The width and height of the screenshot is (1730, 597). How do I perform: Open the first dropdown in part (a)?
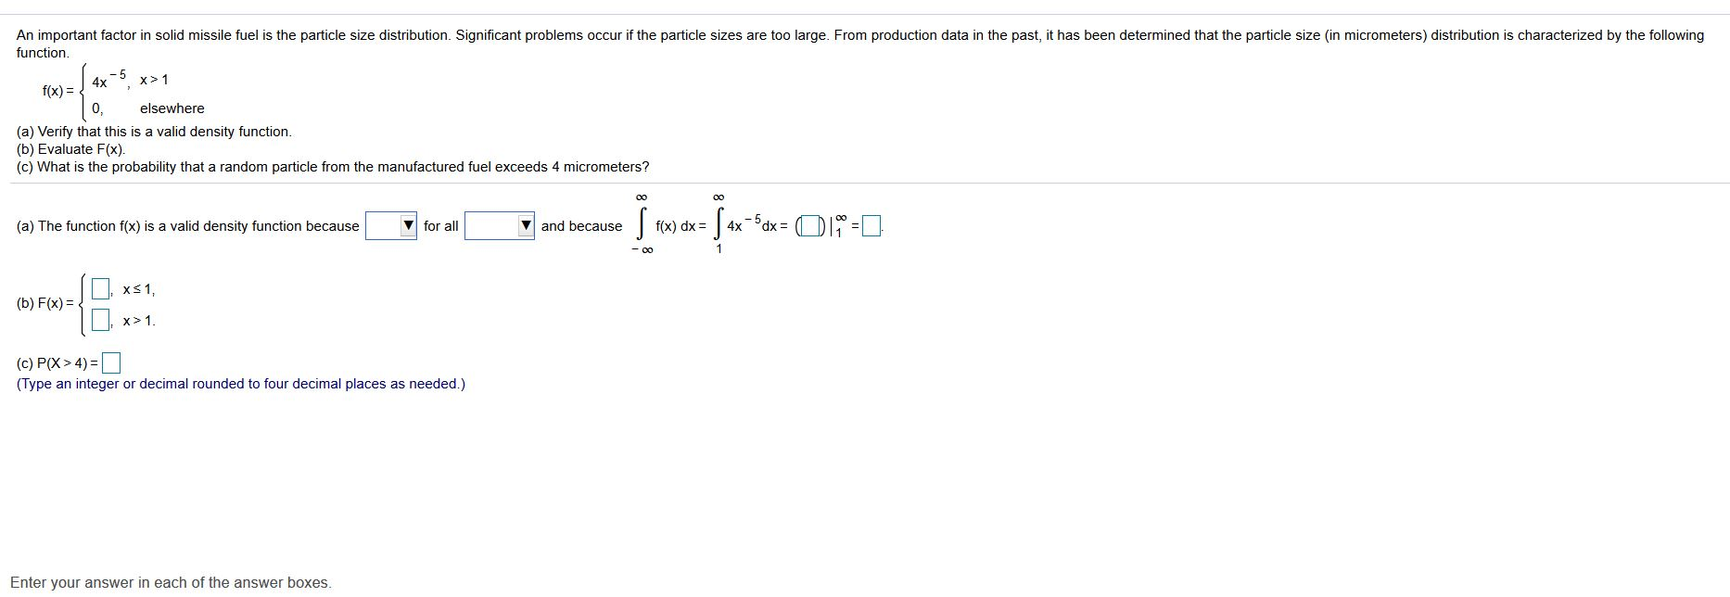pos(389,225)
